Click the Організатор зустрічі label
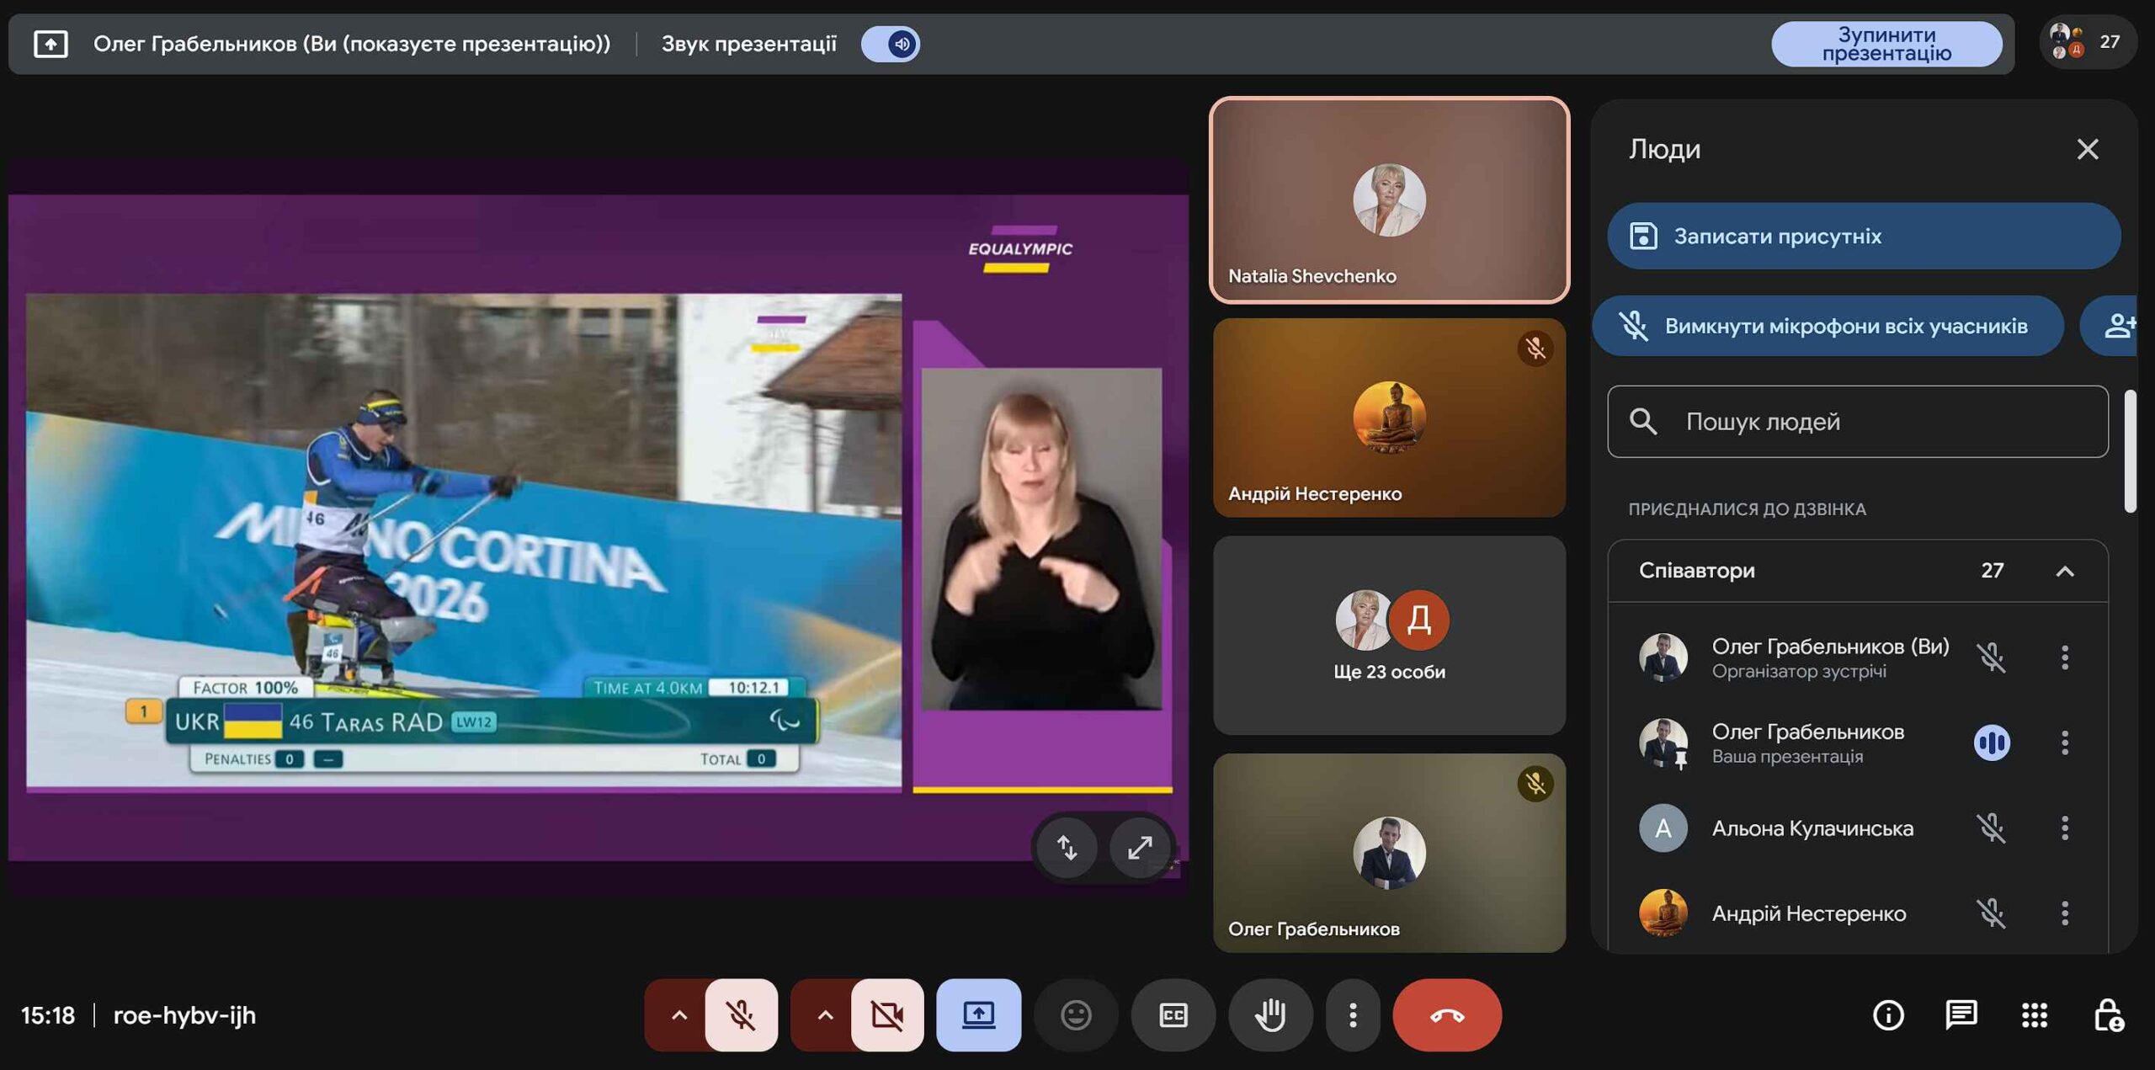 coord(1798,672)
